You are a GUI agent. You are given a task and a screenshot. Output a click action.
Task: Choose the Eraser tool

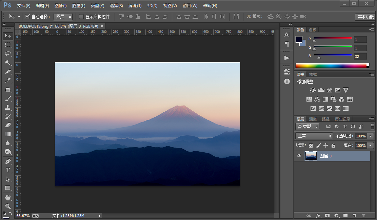coord(8,125)
